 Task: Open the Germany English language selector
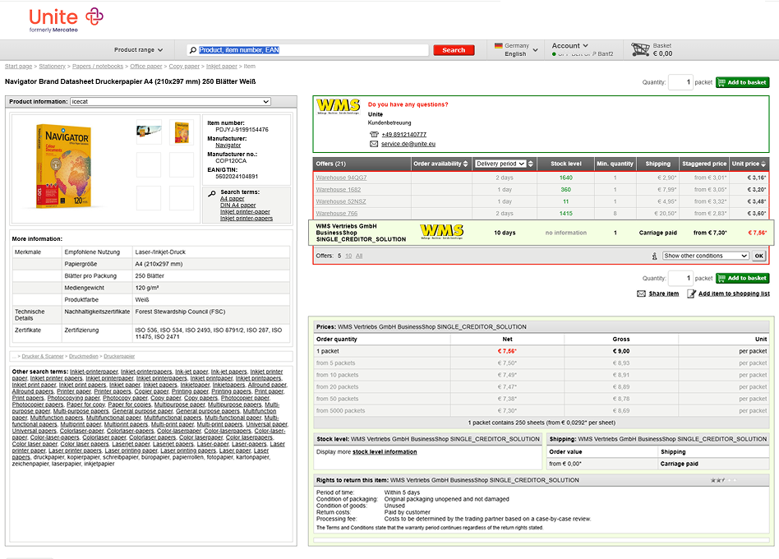[516, 49]
